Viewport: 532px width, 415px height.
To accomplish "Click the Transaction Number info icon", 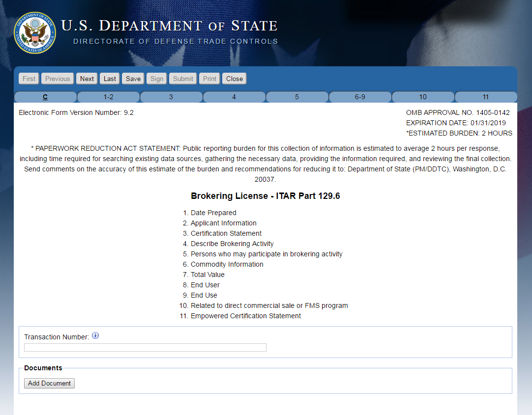I will pyautogui.click(x=95, y=336).
